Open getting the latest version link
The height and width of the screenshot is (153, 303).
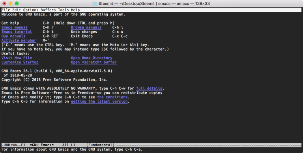click(x=99, y=102)
